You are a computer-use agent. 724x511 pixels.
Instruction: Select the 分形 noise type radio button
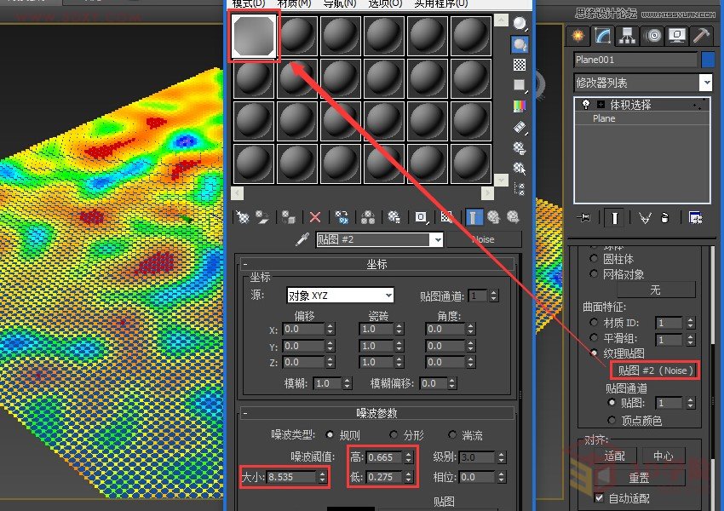(394, 436)
